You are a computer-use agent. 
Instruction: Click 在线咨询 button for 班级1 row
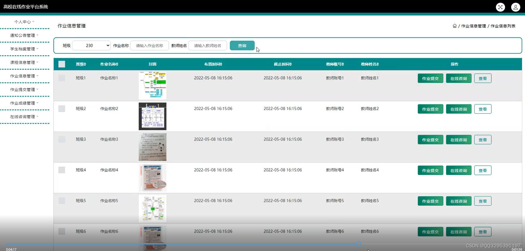coord(459,78)
